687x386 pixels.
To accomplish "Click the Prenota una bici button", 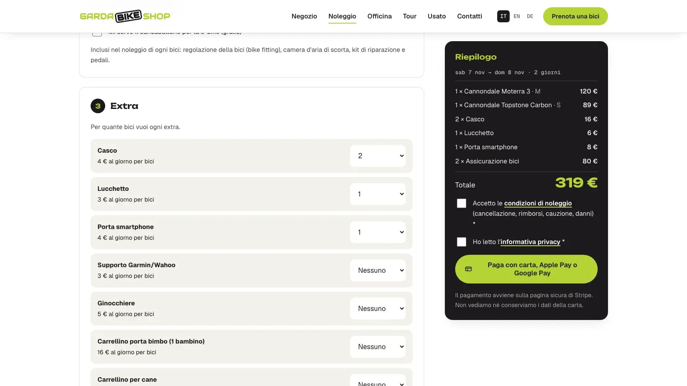I will pyautogui.click(x=575, y=16).
